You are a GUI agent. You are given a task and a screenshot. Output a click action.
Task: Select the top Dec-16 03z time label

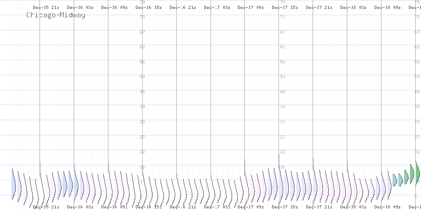point(79,7)
